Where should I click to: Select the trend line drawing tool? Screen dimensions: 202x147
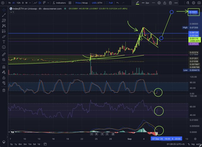tap(4, 15)
